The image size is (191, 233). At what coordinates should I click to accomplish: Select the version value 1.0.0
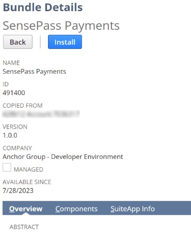tap(10, 135)
